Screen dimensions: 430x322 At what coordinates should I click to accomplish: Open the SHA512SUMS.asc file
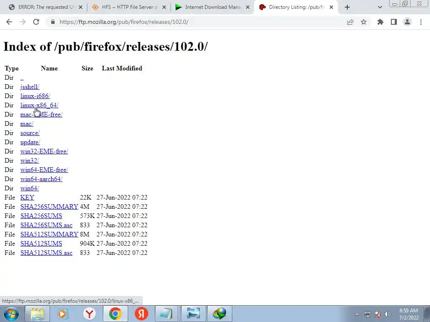pos(46,253)
